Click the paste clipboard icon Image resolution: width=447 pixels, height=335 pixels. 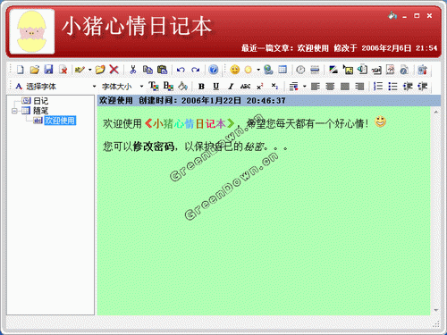(162, 70)
